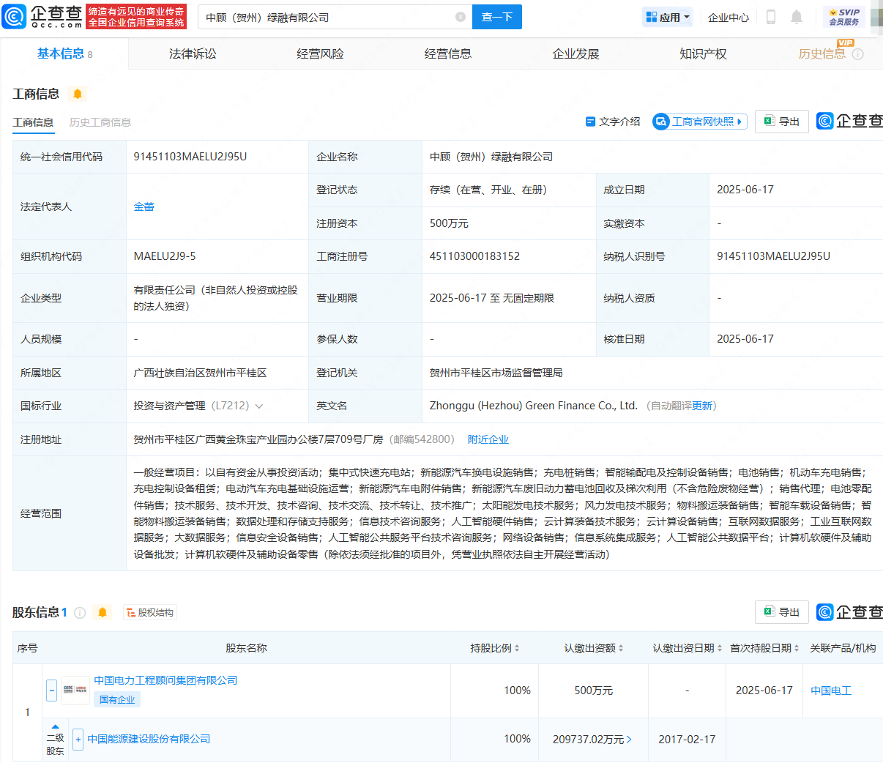883x763 pixels.
Task: Switch to 企业发展 tab
Action: pos(575,53)
